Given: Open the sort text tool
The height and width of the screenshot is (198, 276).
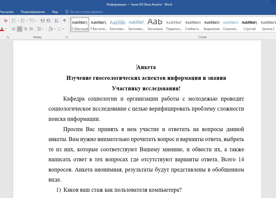Looking at the screenshot, I should tap(56, 21).
